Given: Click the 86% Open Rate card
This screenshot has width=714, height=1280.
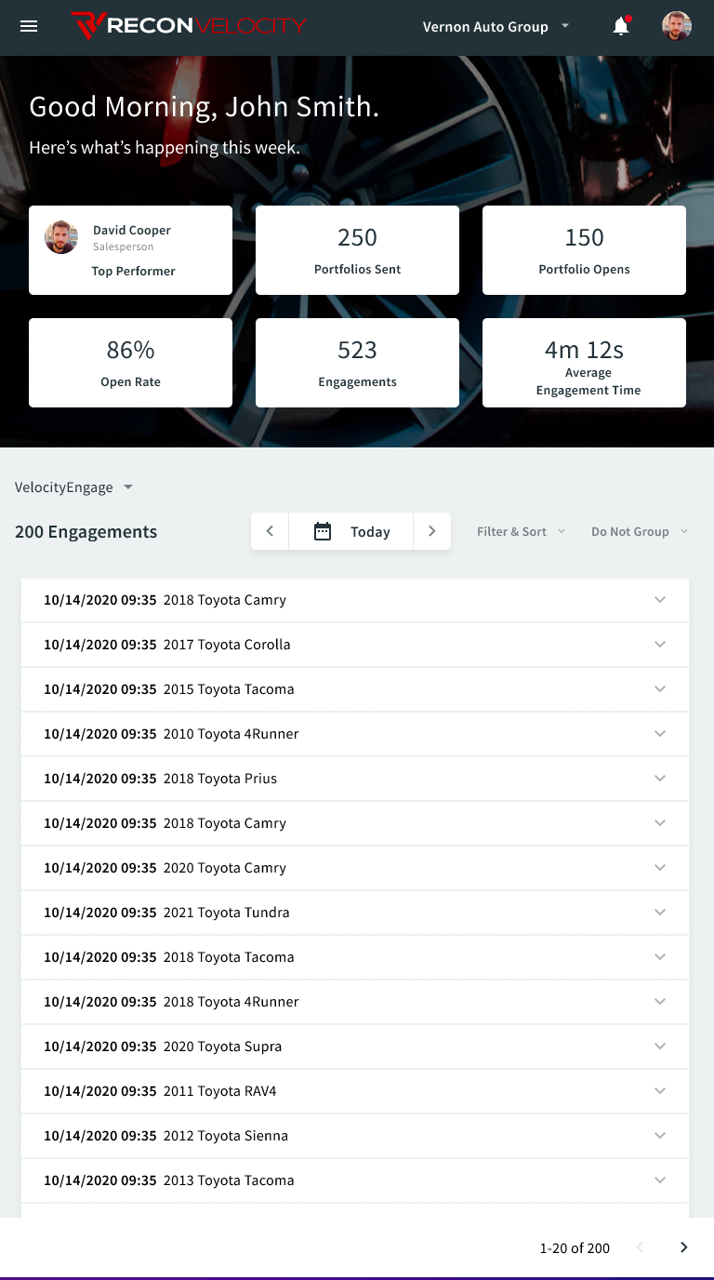Looking at the screenshot, I should (x=130, y=363).
